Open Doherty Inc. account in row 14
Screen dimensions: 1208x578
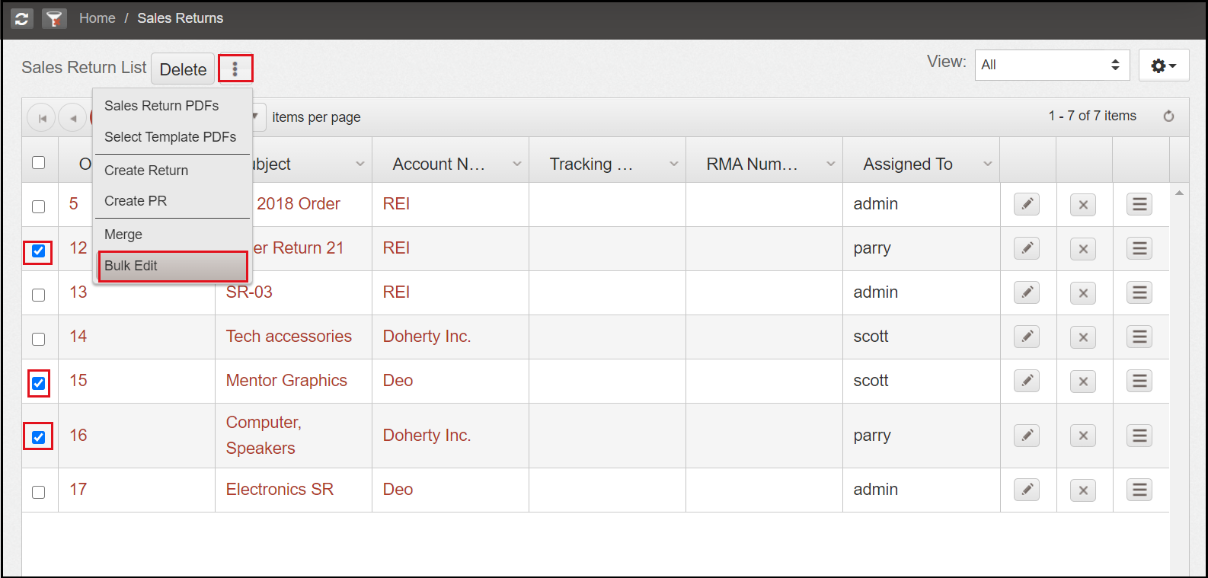tap(427, 337)
